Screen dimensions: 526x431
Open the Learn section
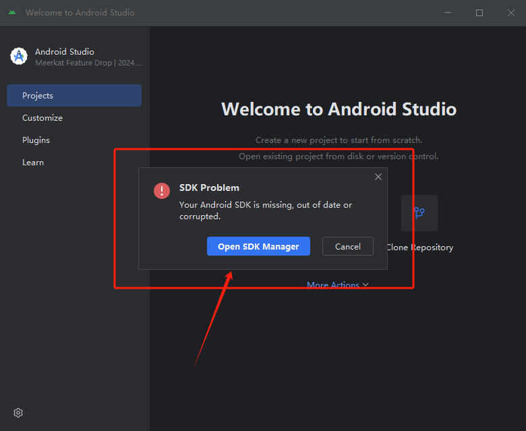coord(33,163)
